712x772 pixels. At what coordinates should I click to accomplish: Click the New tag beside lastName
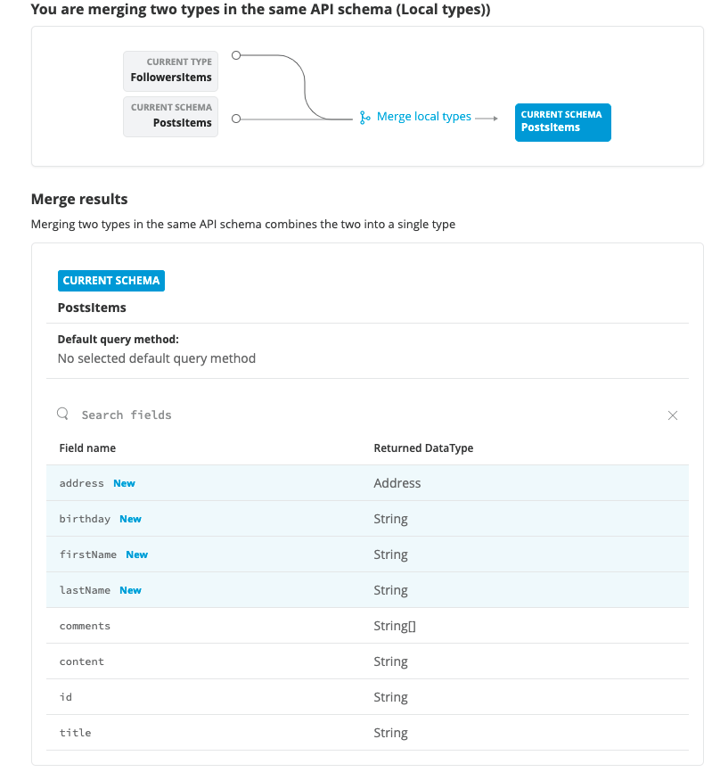130,590
